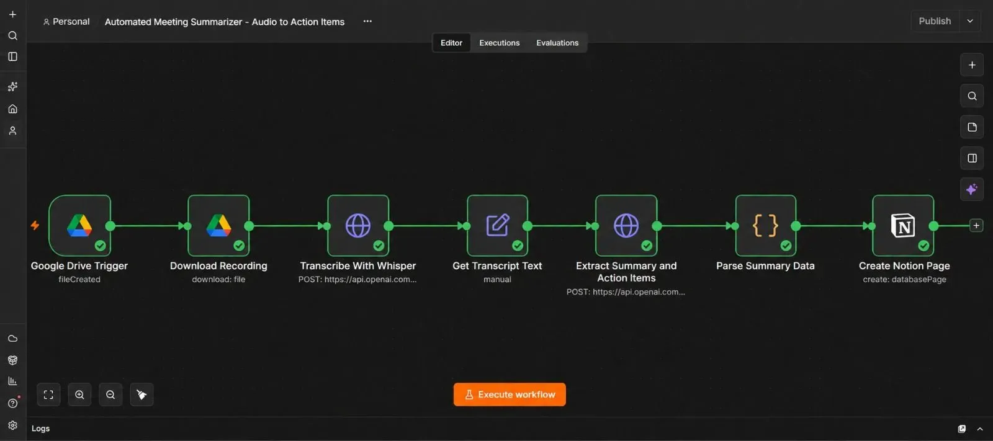The width and height of the screenshot is (993, 441).
Task: Switch to the Executions tab
Action: click(x=500, y=43)
